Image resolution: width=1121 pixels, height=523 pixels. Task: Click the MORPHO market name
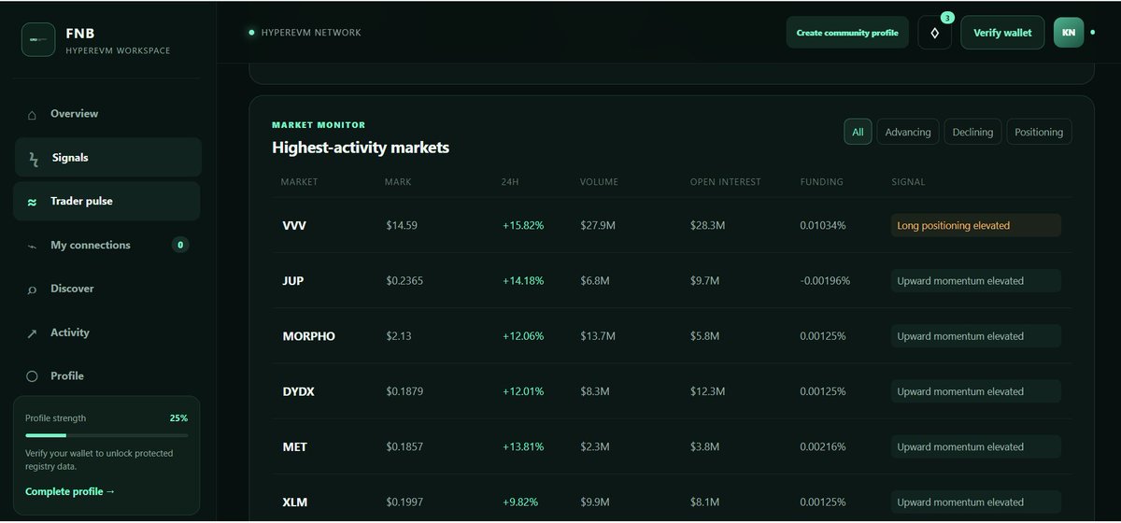pos(309,336)
